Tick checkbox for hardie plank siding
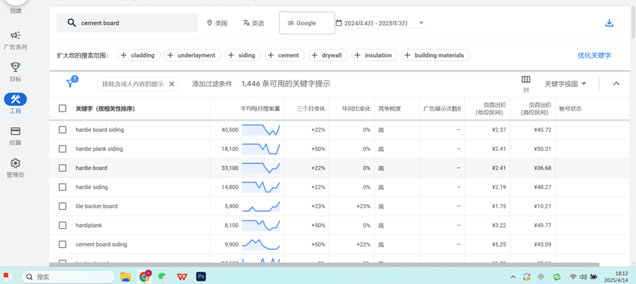Image resolution: width=636 pixels, height=284 pixels. (x=62, y=149)
